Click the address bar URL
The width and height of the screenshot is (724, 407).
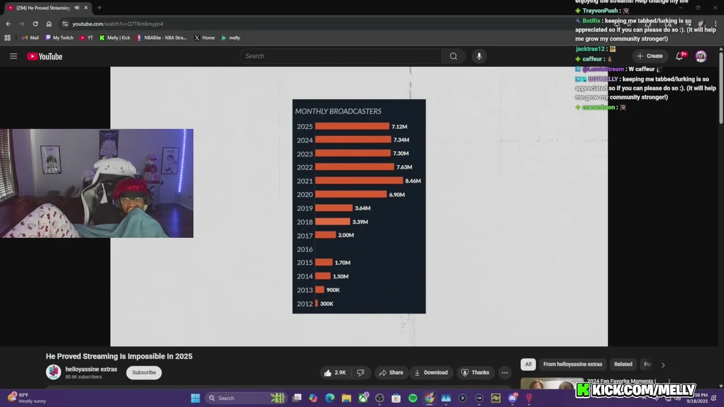click(118, 24)
